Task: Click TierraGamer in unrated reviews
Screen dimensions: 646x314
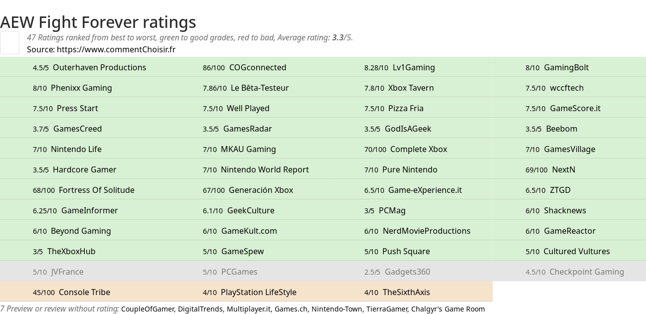Action: pyautogui.click(x=387, y=309)
